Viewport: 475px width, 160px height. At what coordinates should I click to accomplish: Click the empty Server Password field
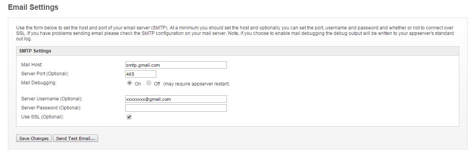pyautogui.click(x=176, y=108)
